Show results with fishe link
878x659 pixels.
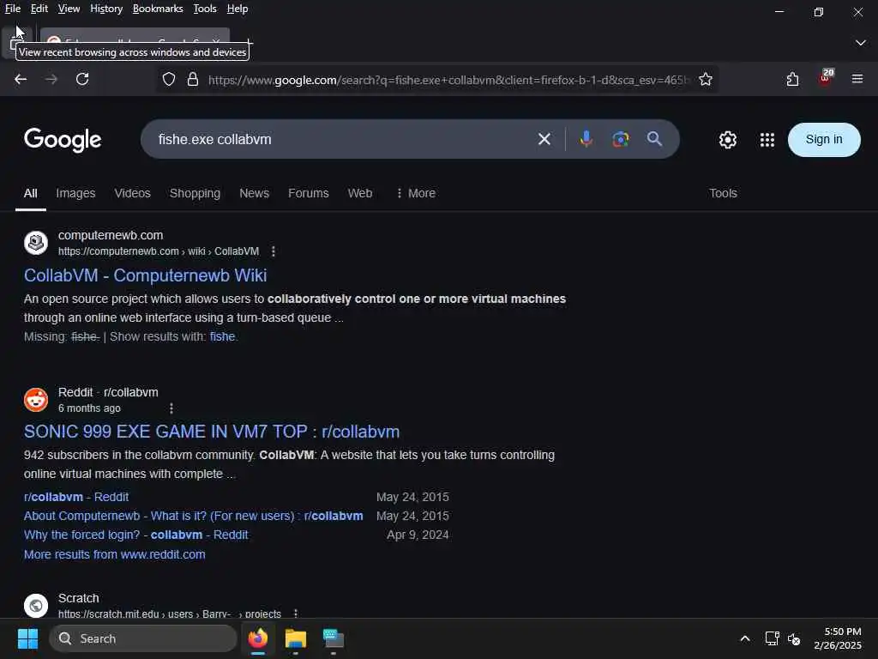pos(222,336)
